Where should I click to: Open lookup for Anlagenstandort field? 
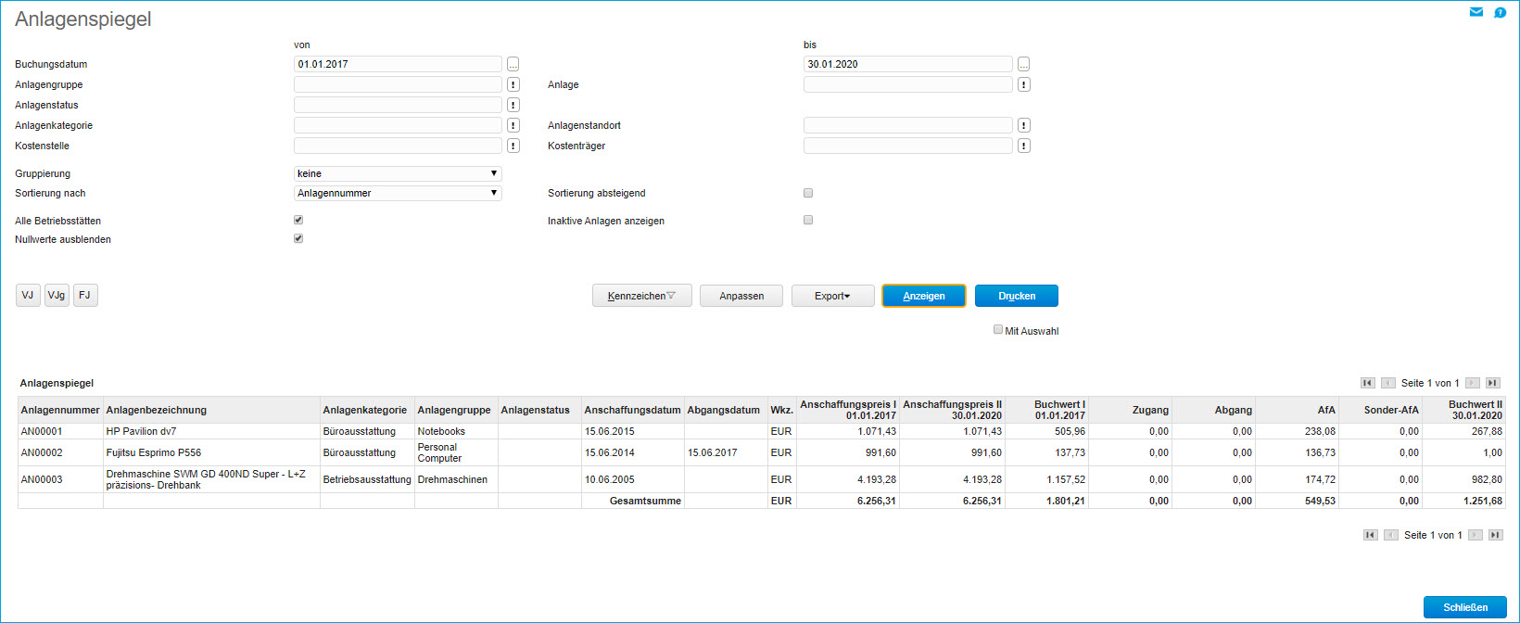click(x=1023, y=125)
